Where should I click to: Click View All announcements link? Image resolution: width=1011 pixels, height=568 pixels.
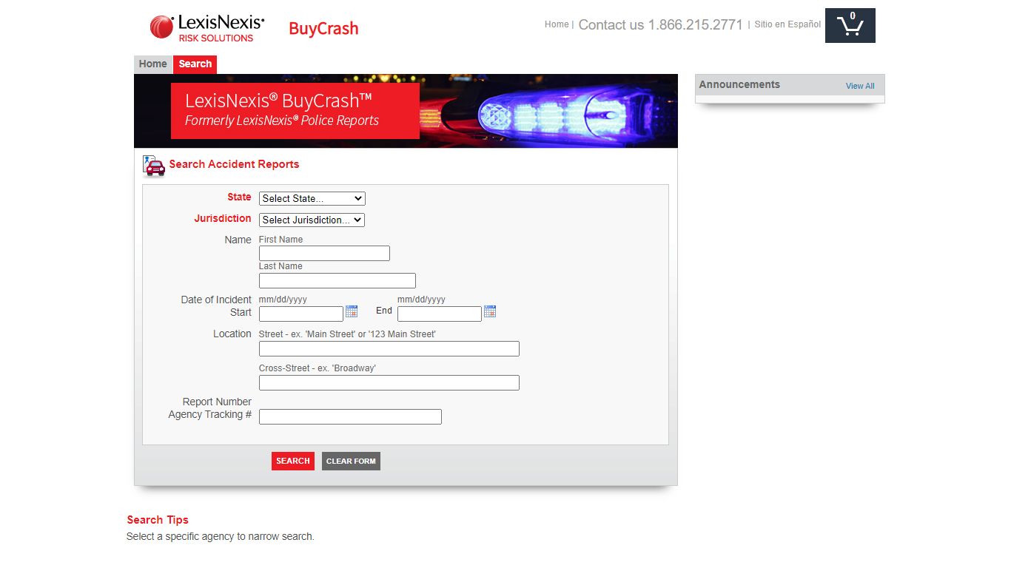tap(860, 86)
